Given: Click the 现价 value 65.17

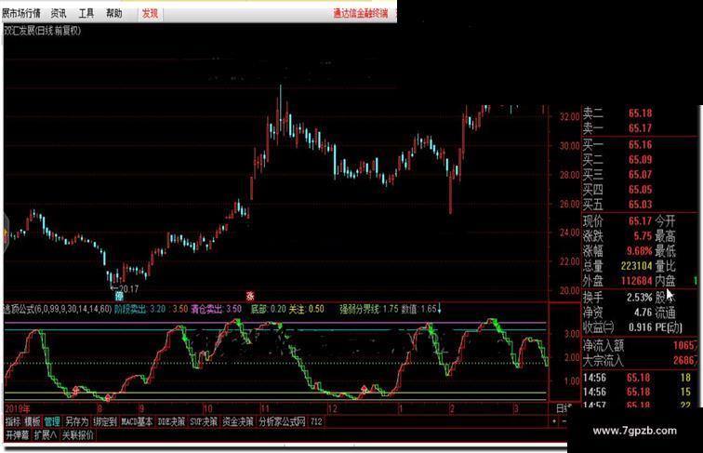Looking at the screenshot, I should 640,220.
